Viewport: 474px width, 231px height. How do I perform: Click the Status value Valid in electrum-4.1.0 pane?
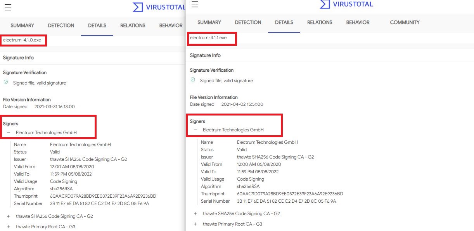tap(55, 152)
